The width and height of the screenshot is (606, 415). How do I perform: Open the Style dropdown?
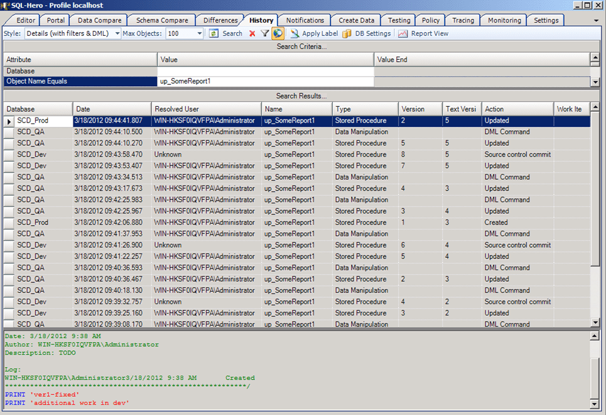click(116, 33)
